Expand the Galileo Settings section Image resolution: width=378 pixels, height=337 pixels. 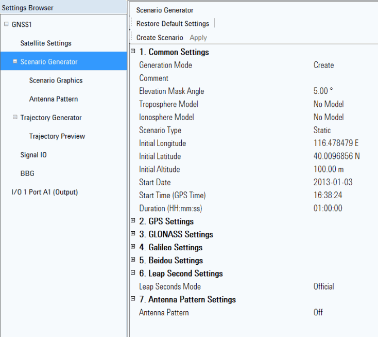point(133,247)
